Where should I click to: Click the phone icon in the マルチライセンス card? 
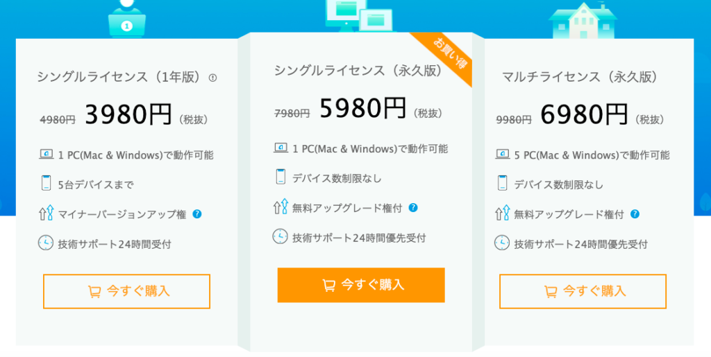502,184
